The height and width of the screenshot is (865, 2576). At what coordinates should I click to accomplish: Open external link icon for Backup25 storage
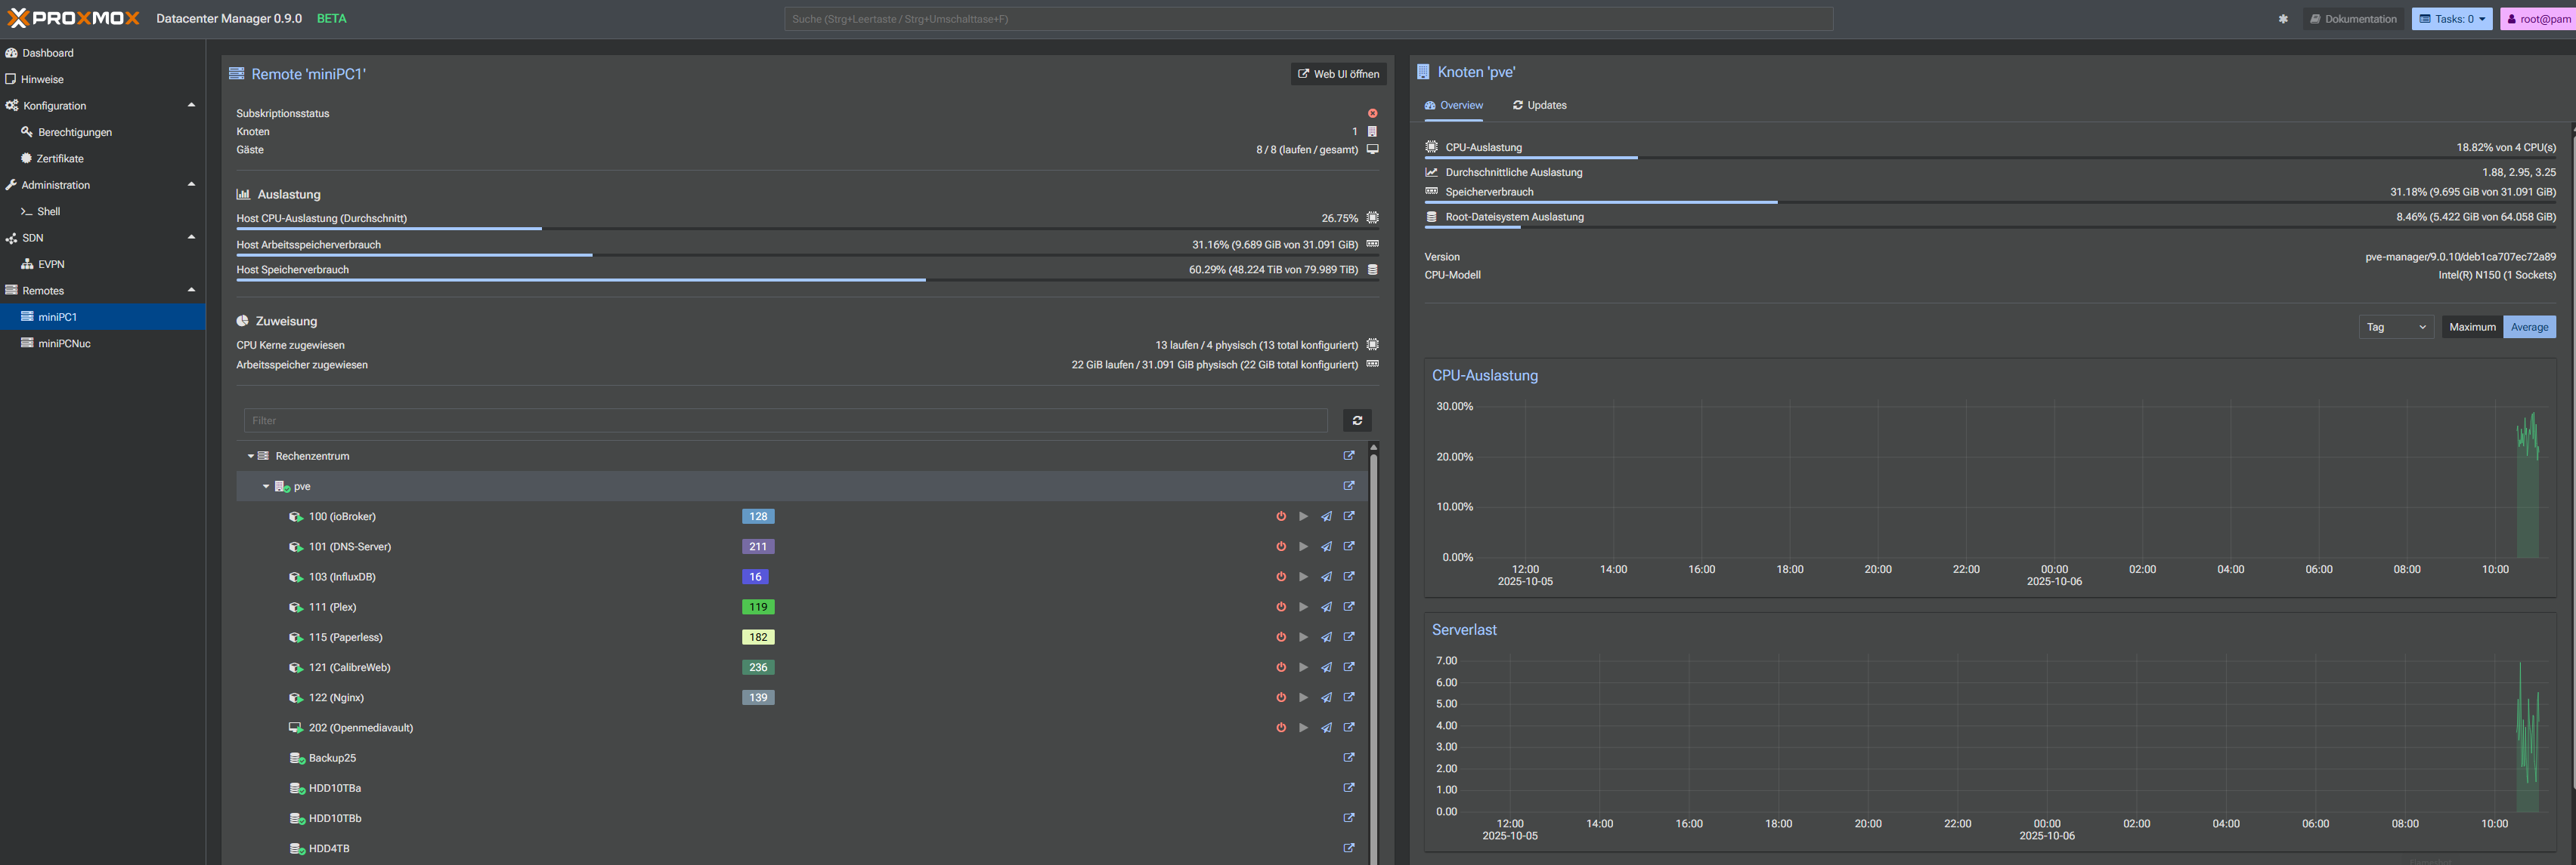[x=1349, y=757]
